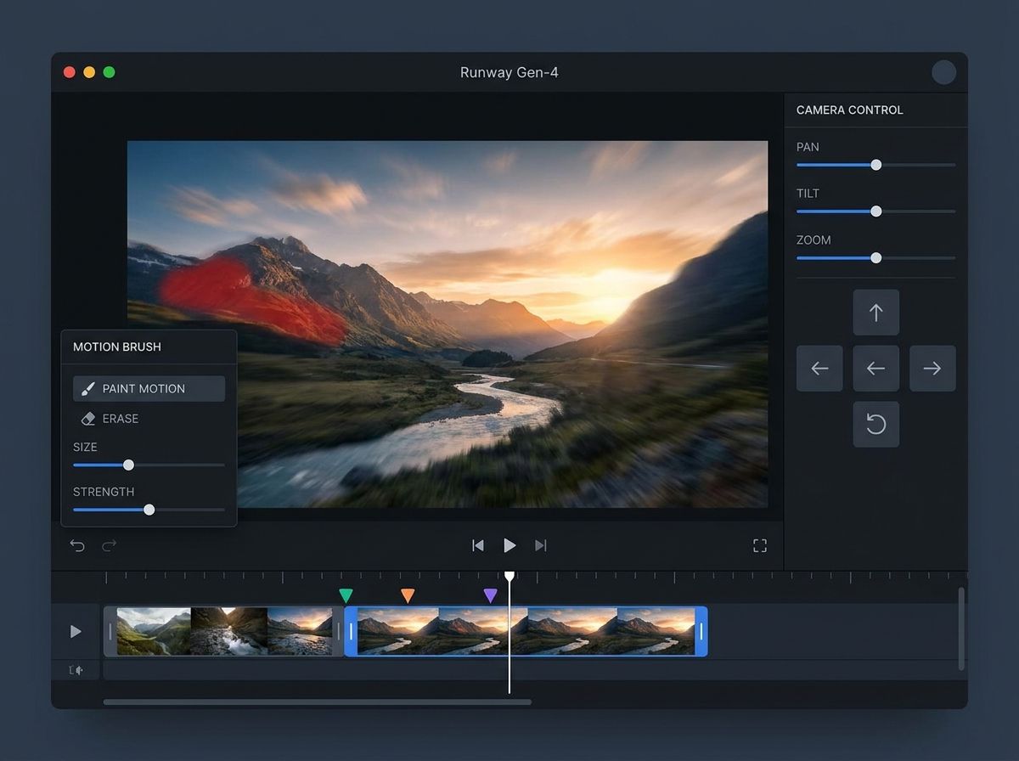Click the right trim handle of selected blue clip

click(x=701, y=631)
